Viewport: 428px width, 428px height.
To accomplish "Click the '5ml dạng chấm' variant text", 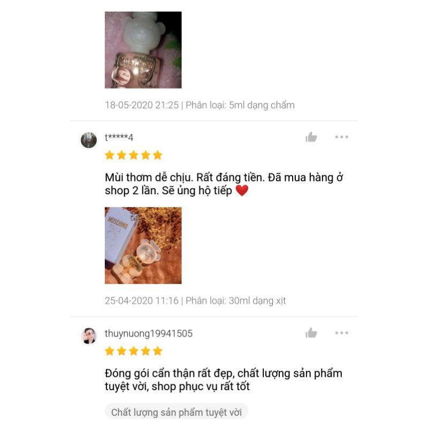I will [x=262, y=105].
